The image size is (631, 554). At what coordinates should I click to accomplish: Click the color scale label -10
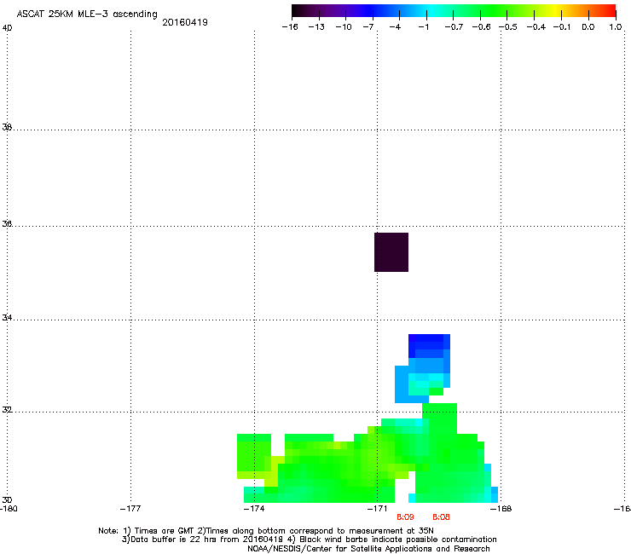click(x=344, y=27)
